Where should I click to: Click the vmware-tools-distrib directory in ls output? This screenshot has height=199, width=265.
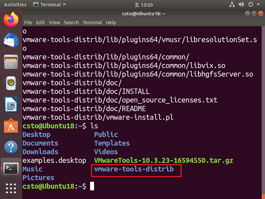[x=134, y=169]
